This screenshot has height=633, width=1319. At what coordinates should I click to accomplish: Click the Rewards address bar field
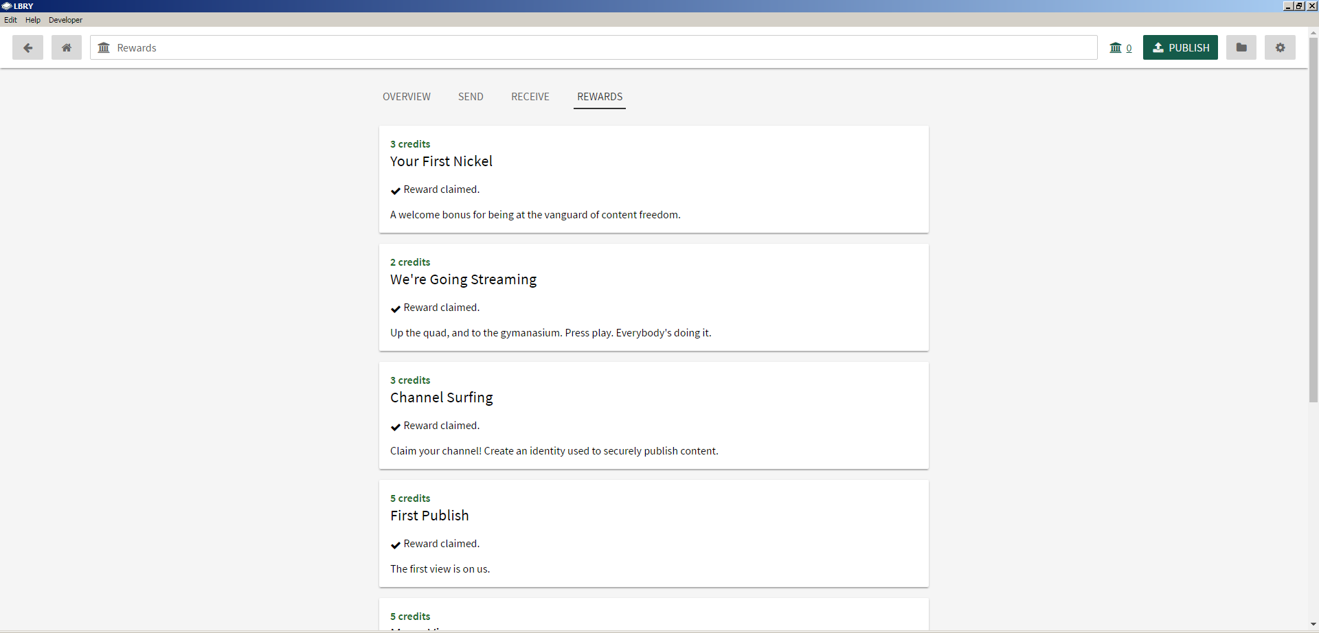[x=594, y=47]
